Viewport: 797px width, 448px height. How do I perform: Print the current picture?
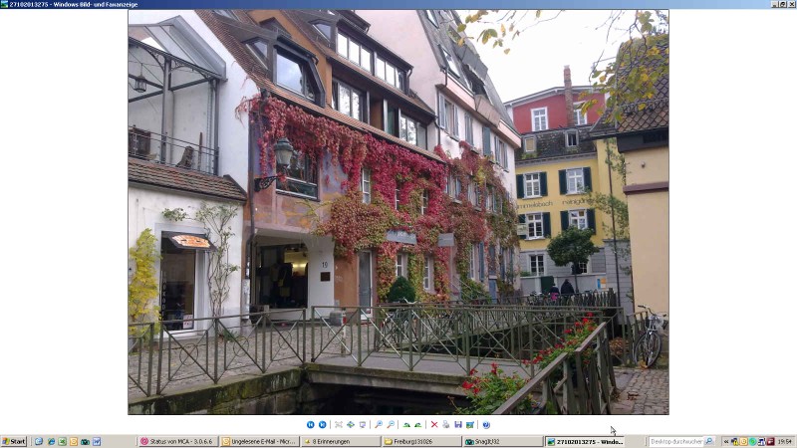pyautogui.click(x=446, y=425)
